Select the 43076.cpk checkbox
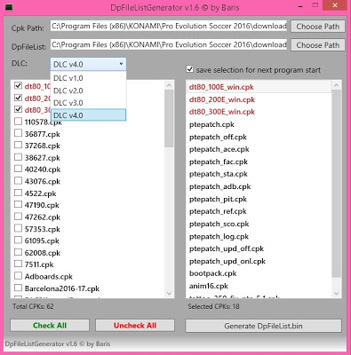The height and width of the screenshot is (355, 351). tap(18, 180)
